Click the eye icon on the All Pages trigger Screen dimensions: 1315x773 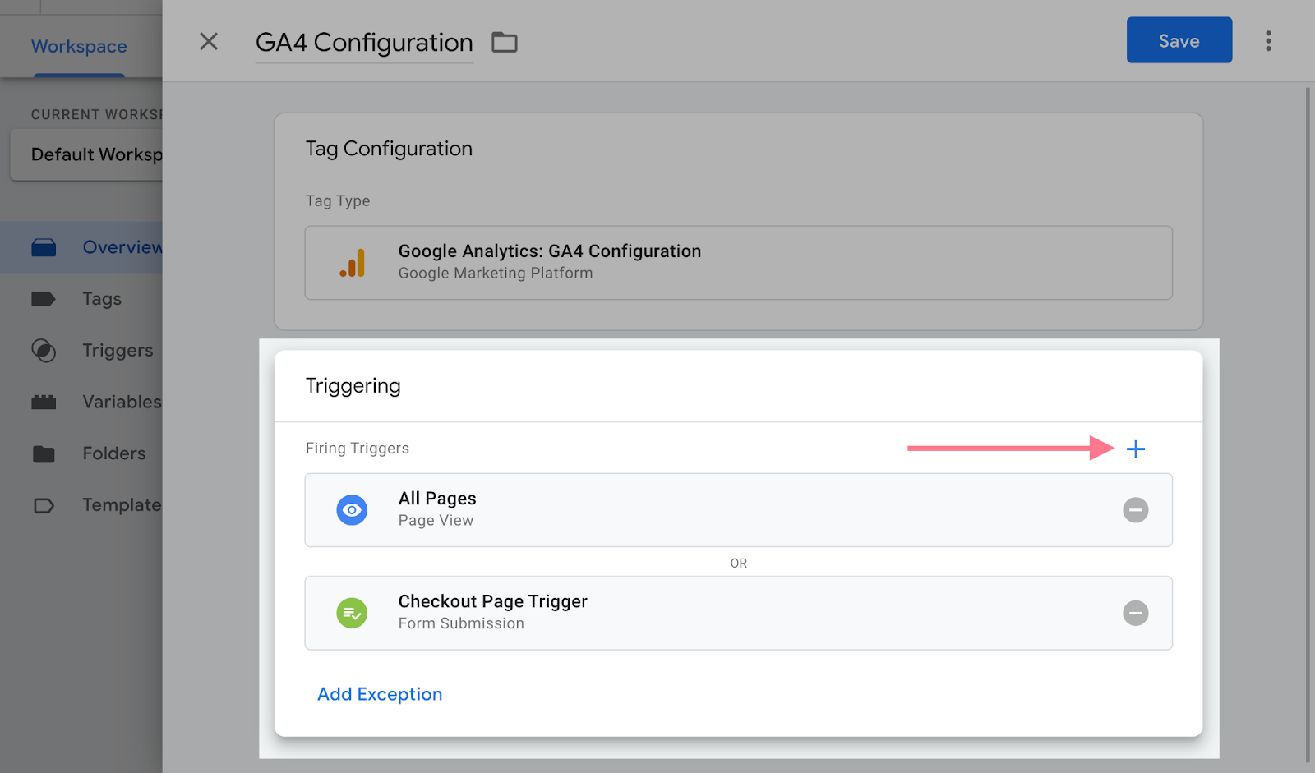(352, 509)
